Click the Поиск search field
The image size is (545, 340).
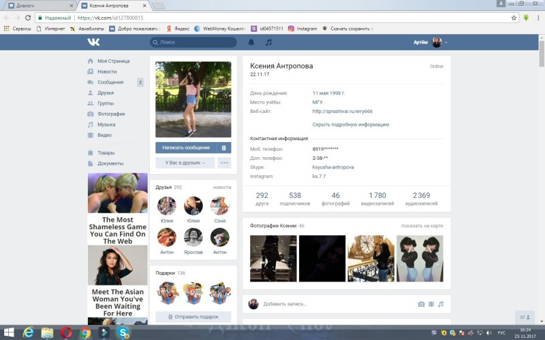(193, 42)
